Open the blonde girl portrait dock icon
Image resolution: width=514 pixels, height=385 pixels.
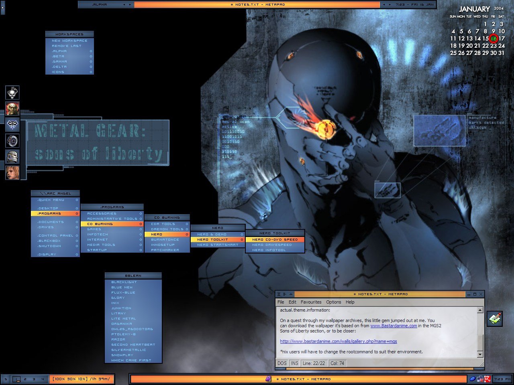coord(12,173)
